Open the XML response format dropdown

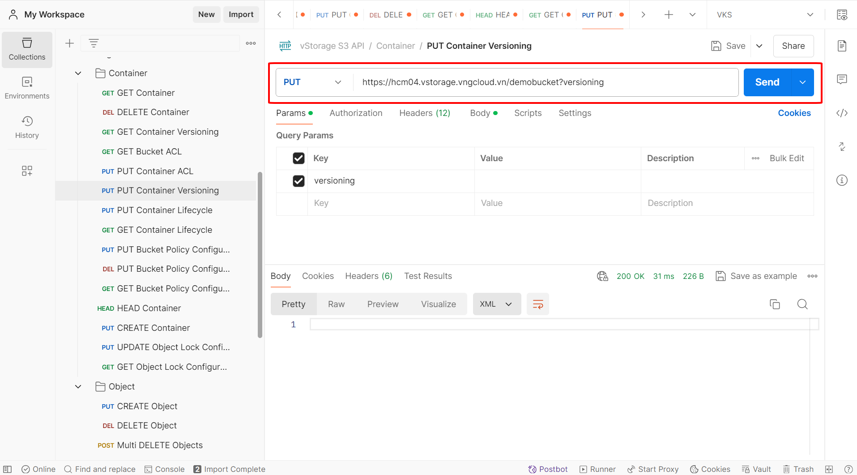pos(496,304)
